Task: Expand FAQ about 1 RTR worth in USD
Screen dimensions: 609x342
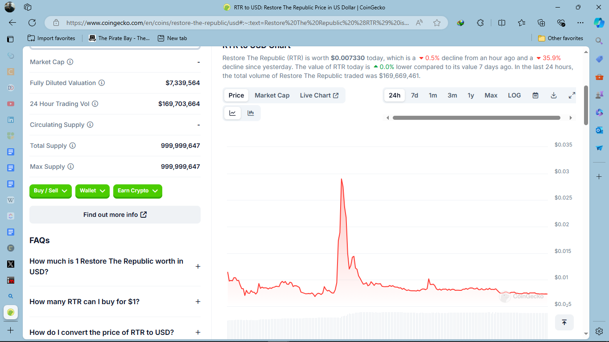Action: (x=115, y=266)
